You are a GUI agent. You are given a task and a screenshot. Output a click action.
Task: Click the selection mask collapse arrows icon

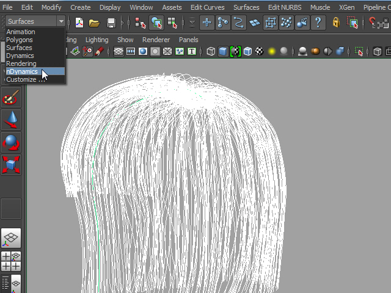tap(192, 23)
